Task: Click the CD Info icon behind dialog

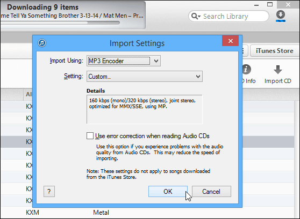Action: tap(246, 70)
